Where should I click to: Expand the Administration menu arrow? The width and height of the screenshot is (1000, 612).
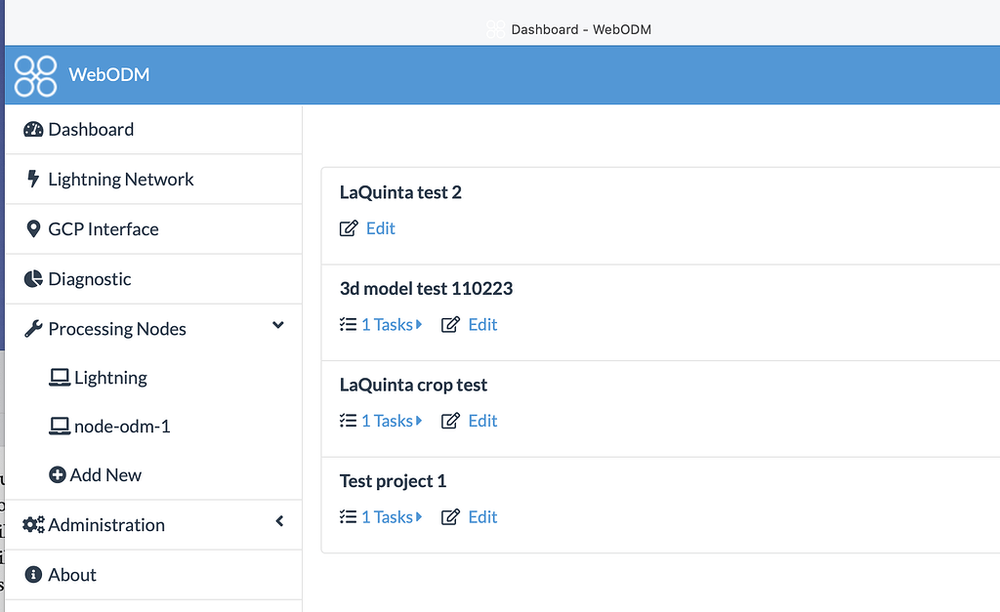(x=279, y=522)
